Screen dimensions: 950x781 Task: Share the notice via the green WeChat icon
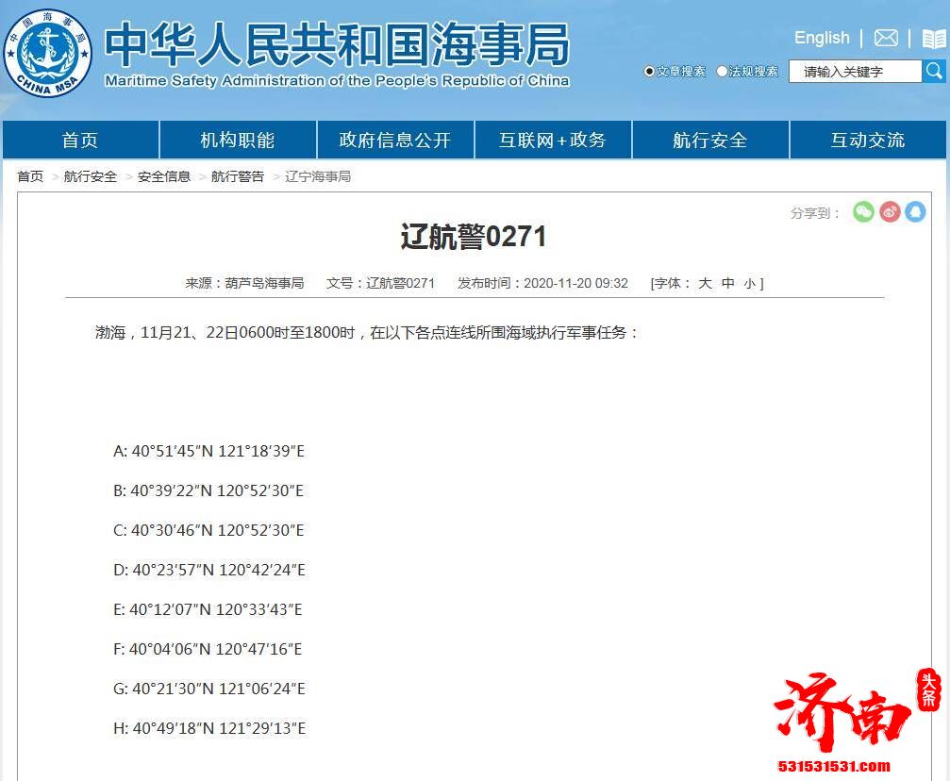(x=863, y=213)
